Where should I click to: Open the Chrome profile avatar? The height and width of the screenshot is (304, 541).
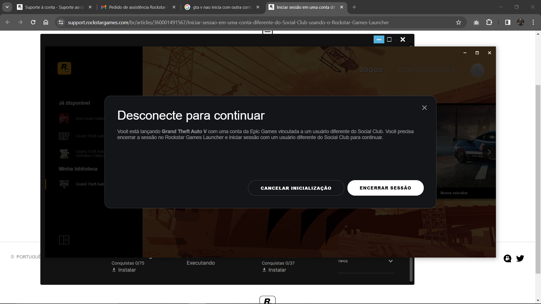coord(520,22)
